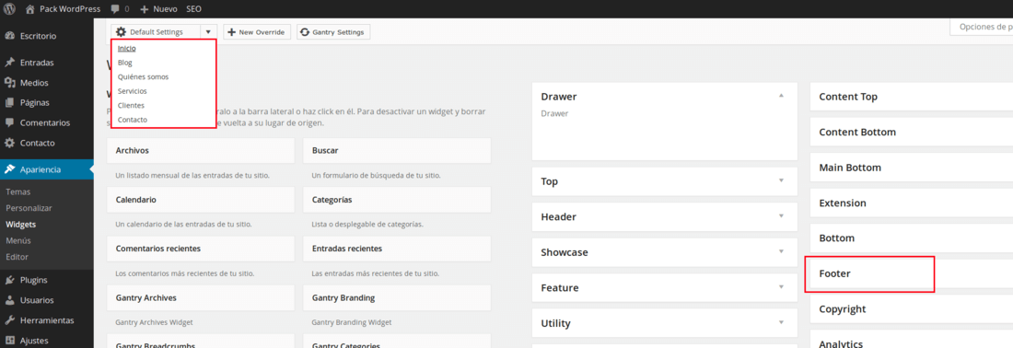This screenshot has height=348, width=1013.
Task: Click the Escritorio dashboard icon
Action: [x=10, y=36]
